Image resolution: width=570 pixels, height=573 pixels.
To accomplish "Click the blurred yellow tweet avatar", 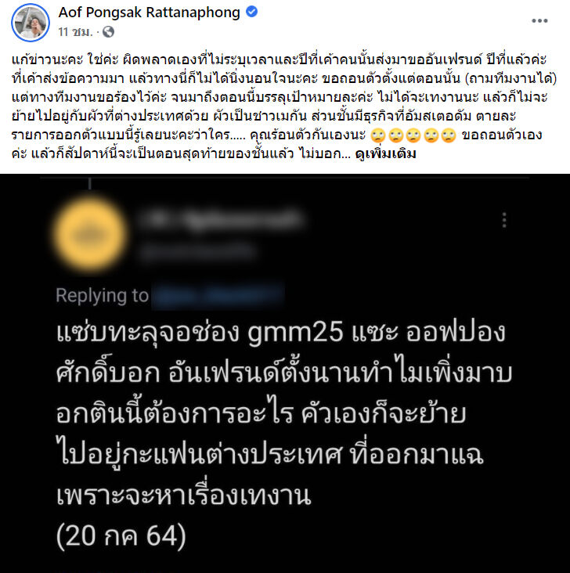I will click(x=90, y=234).
